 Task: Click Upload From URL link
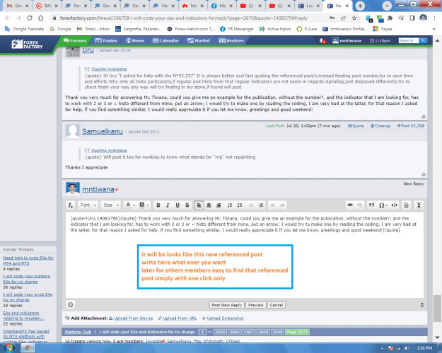pos(180,318)
